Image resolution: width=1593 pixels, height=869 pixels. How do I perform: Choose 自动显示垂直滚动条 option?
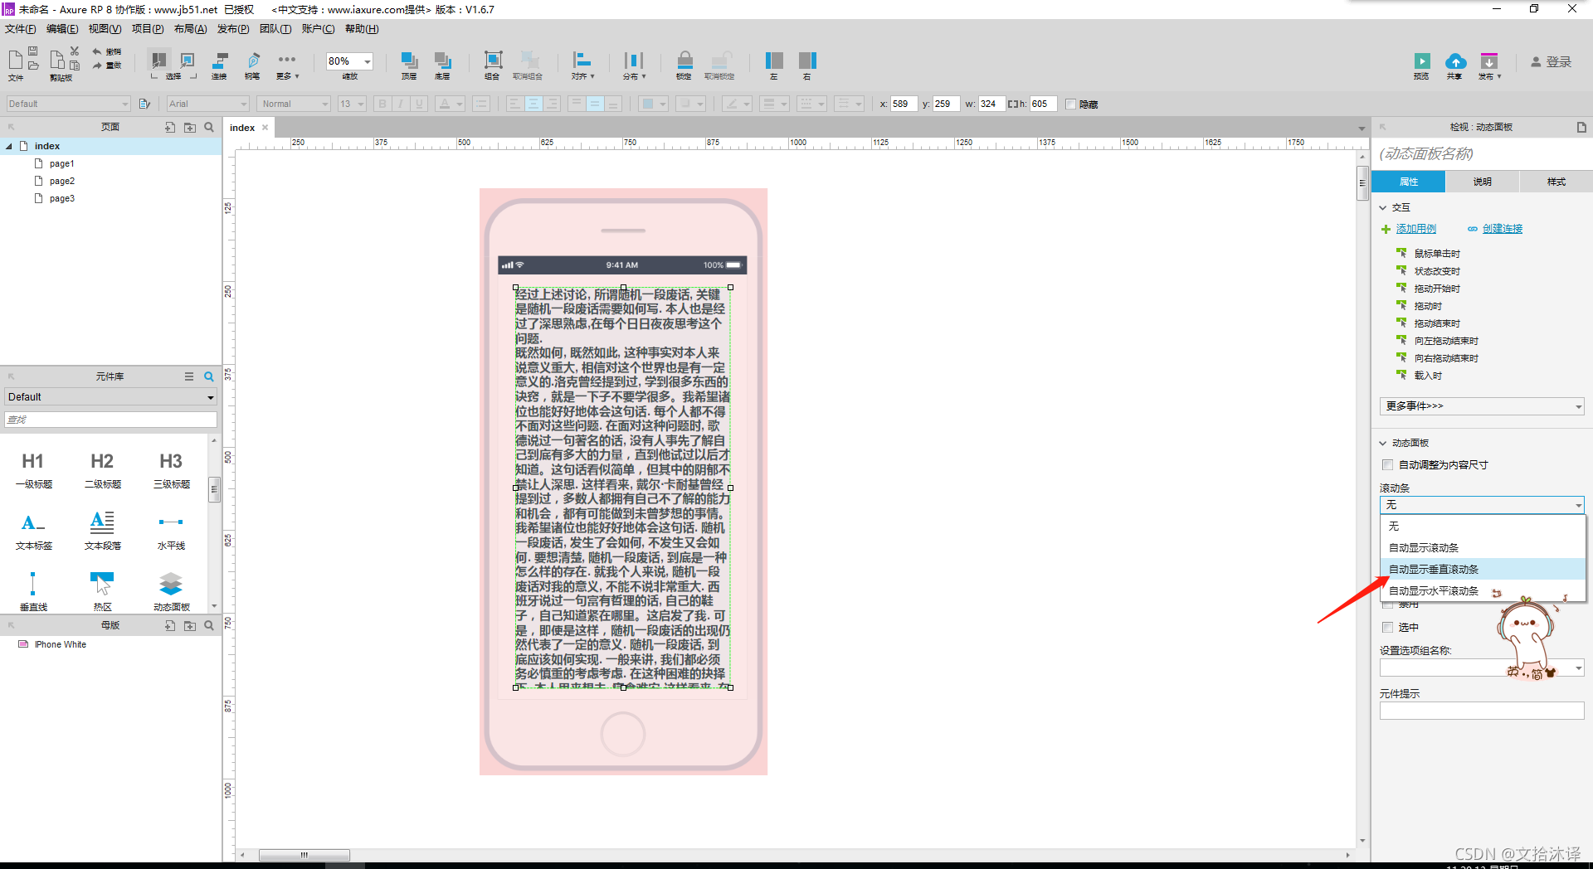click(1483, 570)
